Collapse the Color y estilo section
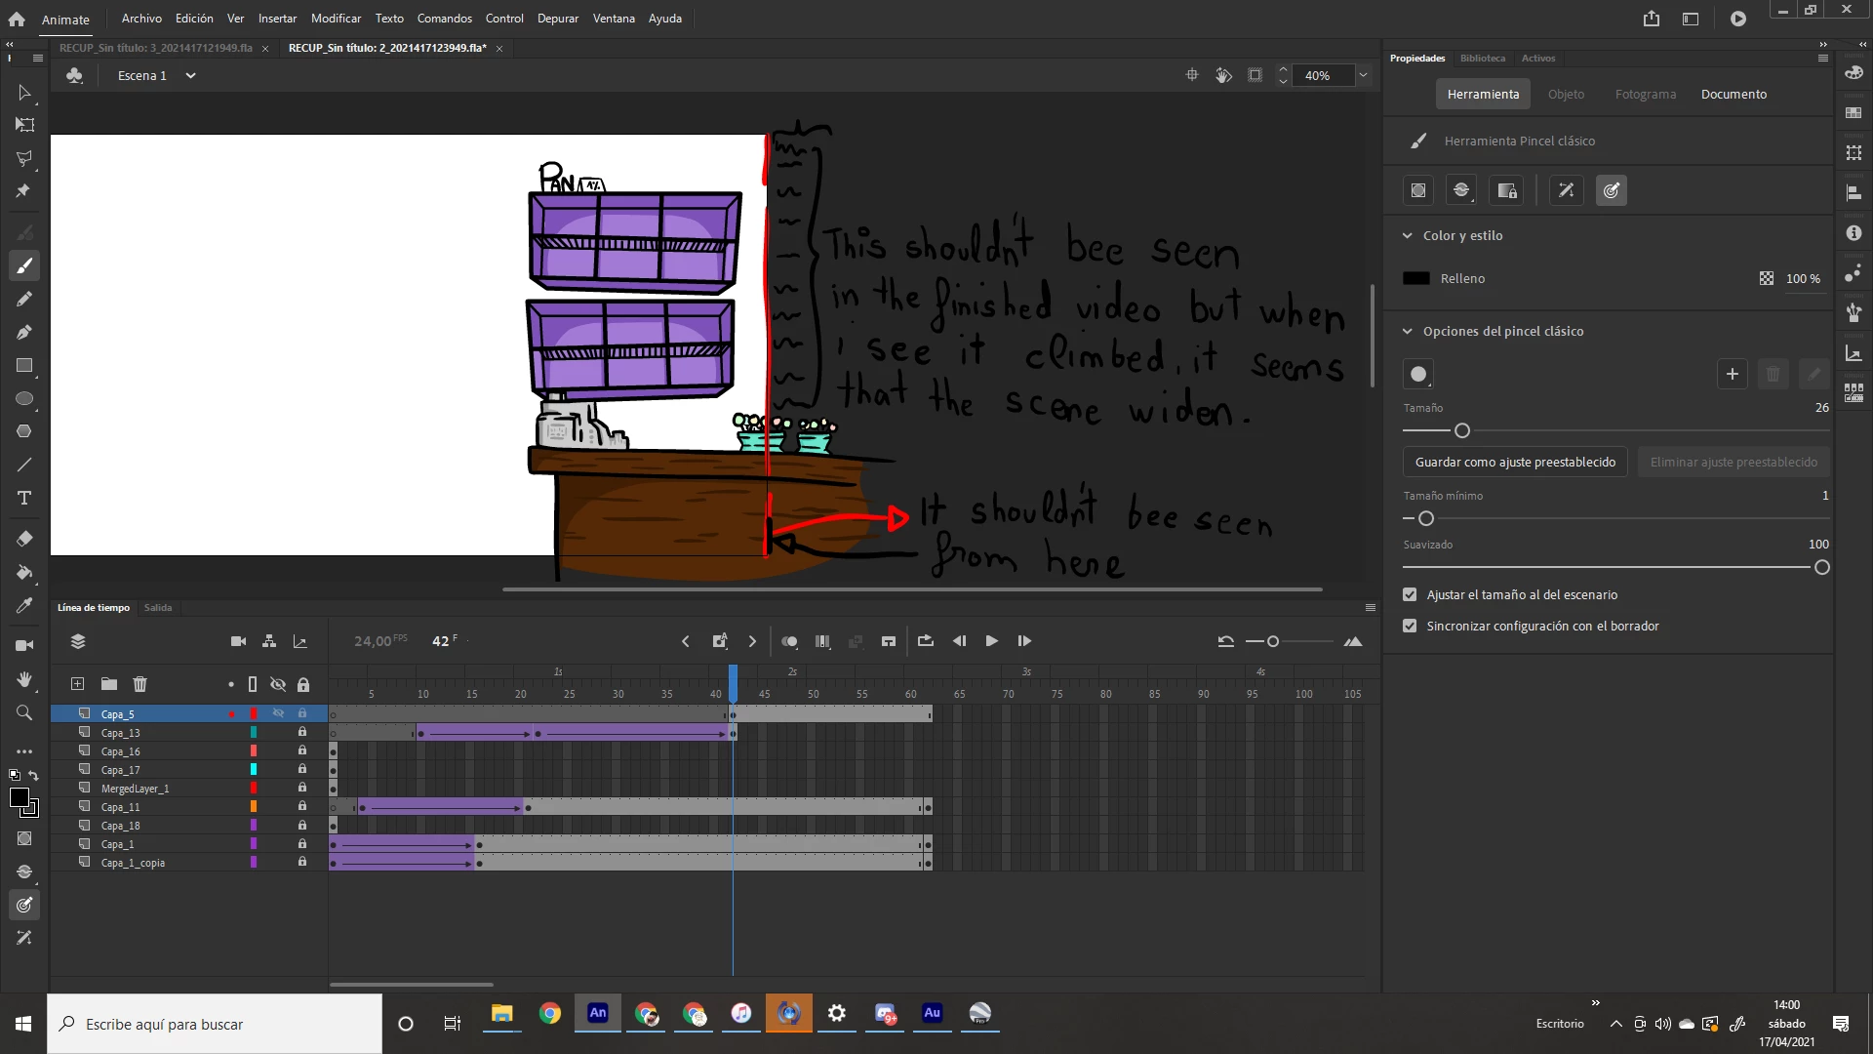The width and height of the screenshot is (1873, 1054). coord(1407,235)
